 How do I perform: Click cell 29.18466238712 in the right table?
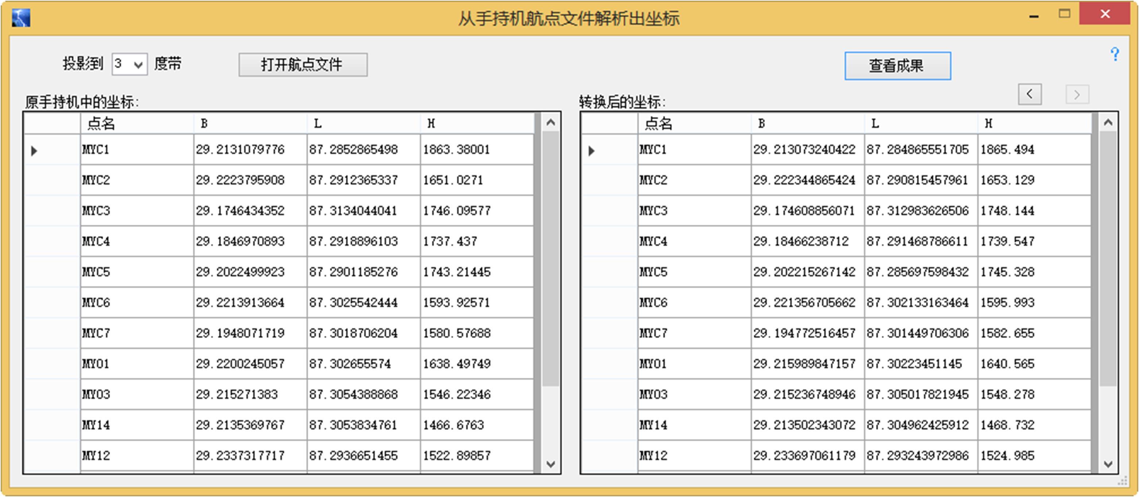pyautogui.click(x=808, y=241)
